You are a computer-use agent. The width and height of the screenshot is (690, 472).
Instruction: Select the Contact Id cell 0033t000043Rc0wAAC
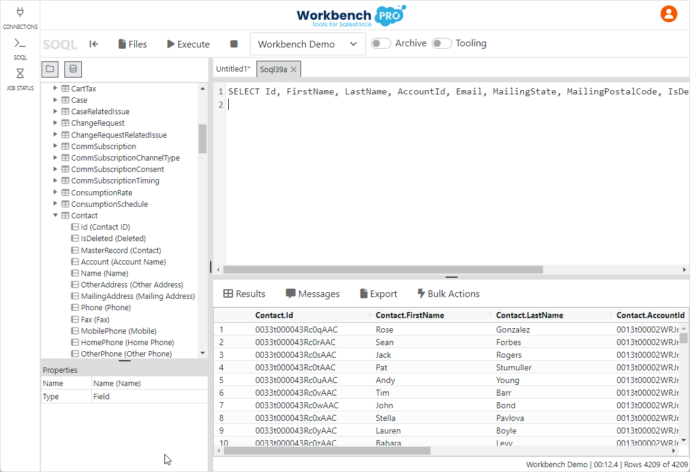[x=297, y=405]
